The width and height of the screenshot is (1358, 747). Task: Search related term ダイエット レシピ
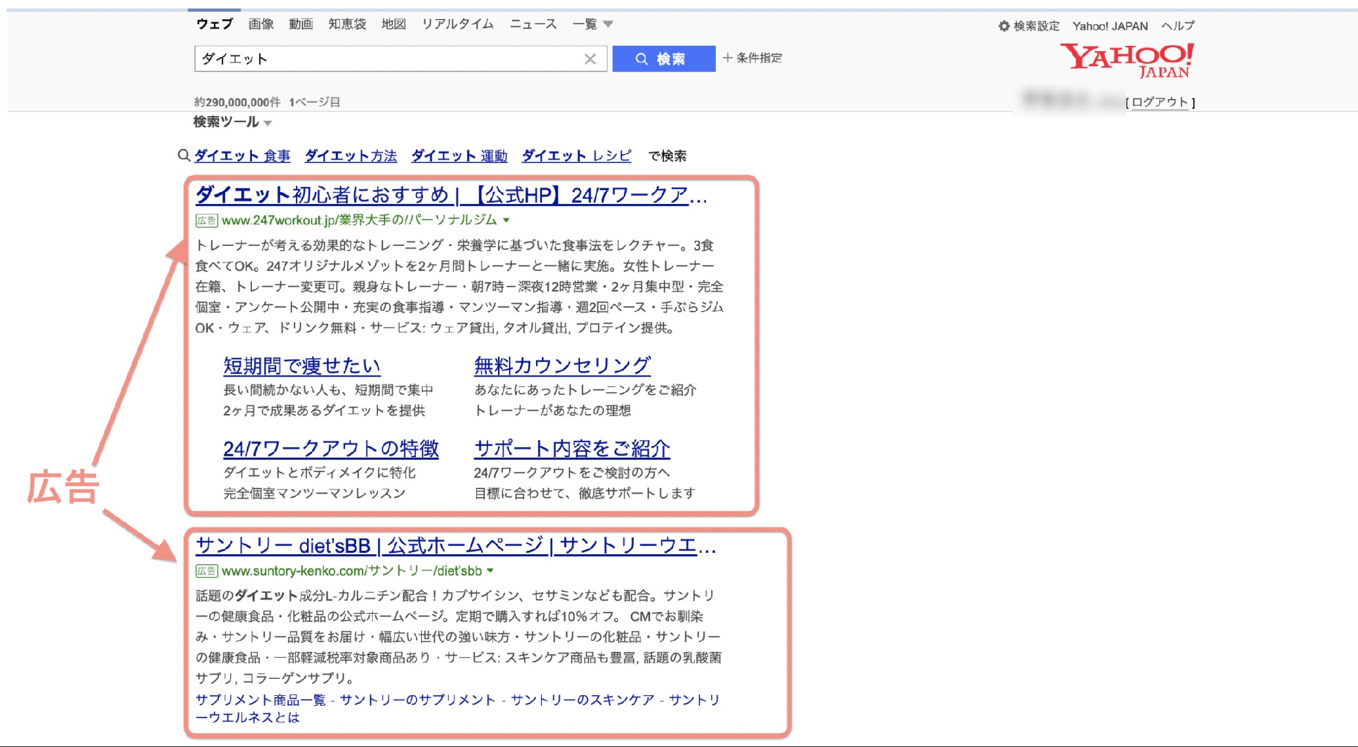coord(577,156)
